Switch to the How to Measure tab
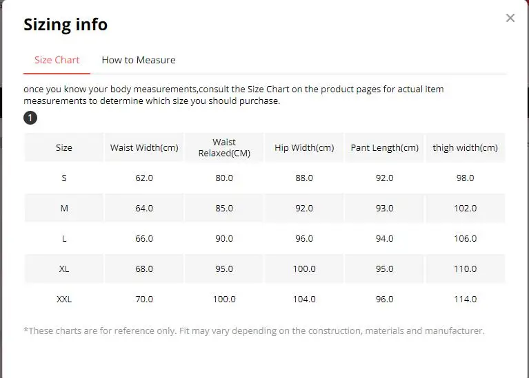 coord(139,60)
